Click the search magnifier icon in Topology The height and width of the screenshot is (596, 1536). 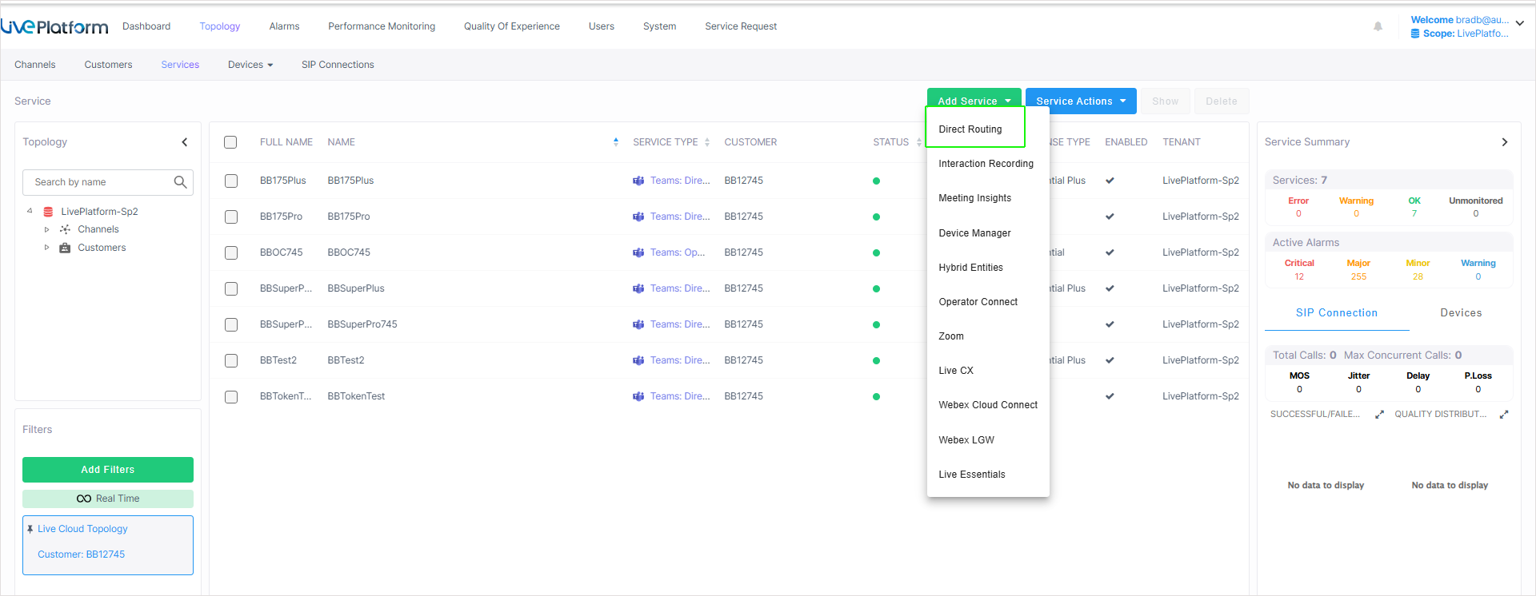coord(180,182)
